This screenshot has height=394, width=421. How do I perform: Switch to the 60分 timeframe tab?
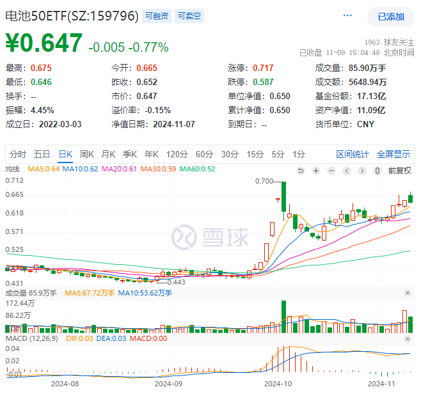[x=204, y=154]
